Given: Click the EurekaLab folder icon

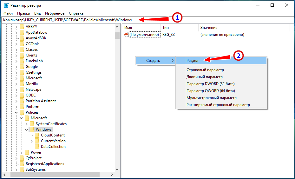Looking at the screenshot, I should coord(22,61).
